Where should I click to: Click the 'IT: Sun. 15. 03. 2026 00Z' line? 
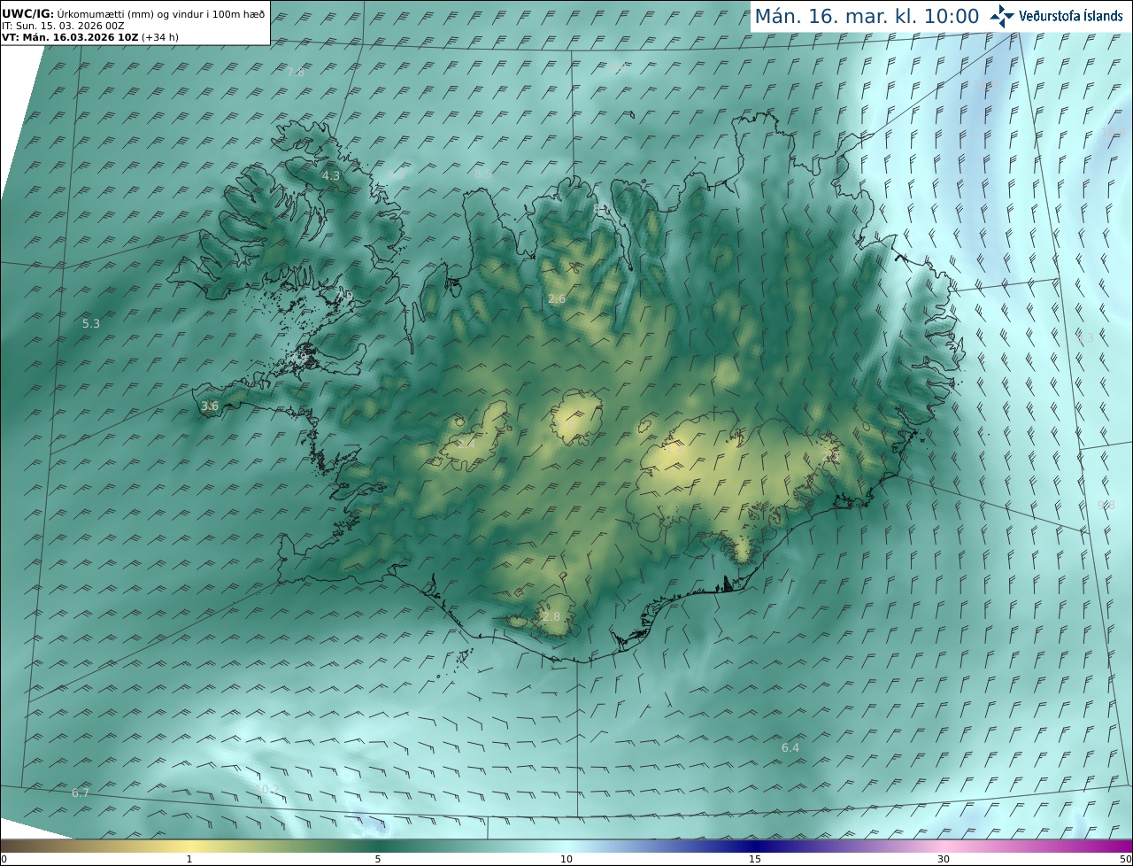point(63,26)
